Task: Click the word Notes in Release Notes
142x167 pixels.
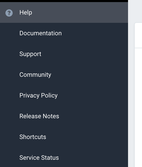Action: point(51,116)
